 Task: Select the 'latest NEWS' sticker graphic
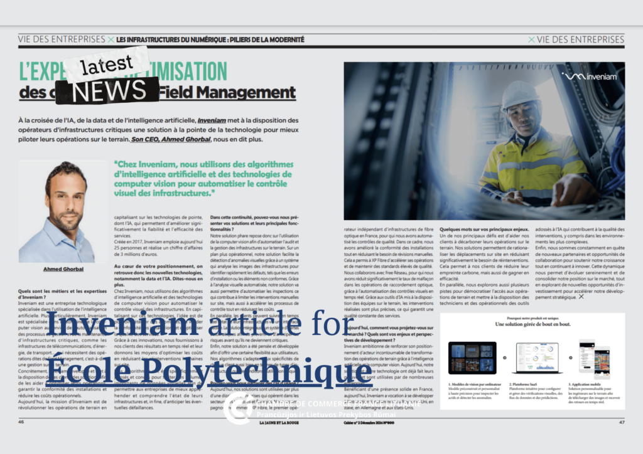point(108,76)
